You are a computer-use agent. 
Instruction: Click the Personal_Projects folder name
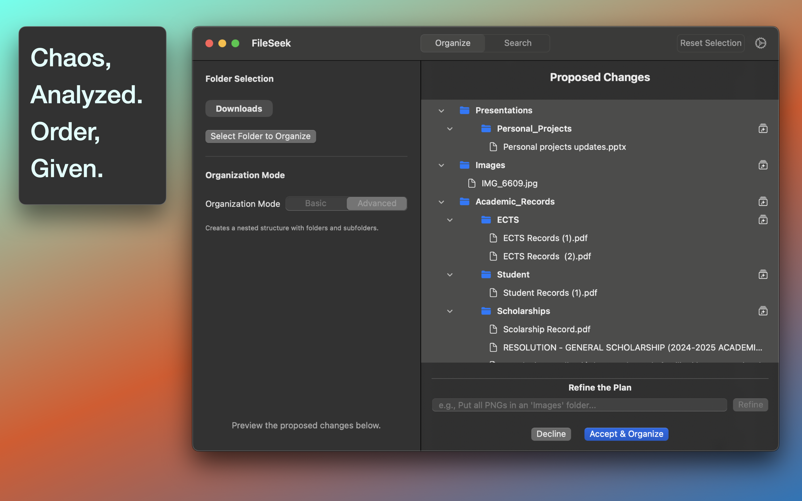[x=534, y=129]
